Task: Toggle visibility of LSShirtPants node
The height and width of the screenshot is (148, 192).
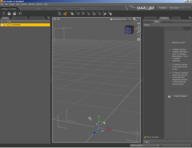Action: 2,25
